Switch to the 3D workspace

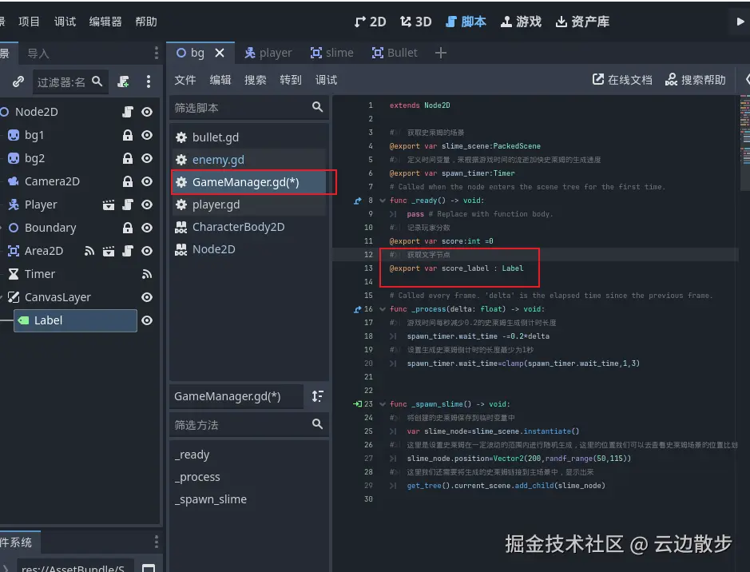pos(415,22)
